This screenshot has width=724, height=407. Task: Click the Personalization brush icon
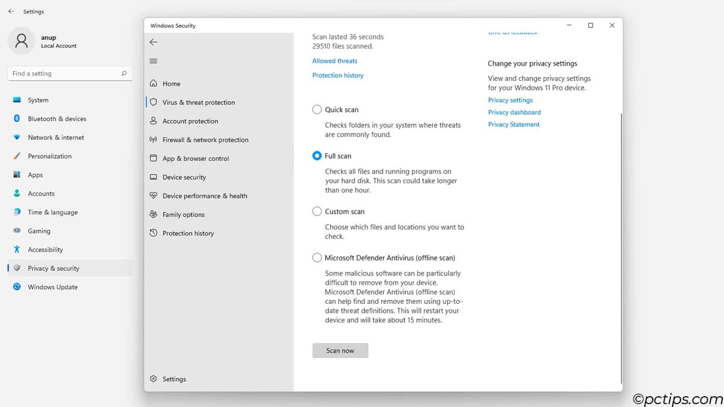pyautogui.click(x=17, y=156)
